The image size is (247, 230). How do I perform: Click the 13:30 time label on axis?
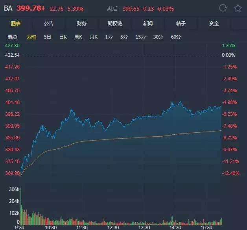pos(145,227)
